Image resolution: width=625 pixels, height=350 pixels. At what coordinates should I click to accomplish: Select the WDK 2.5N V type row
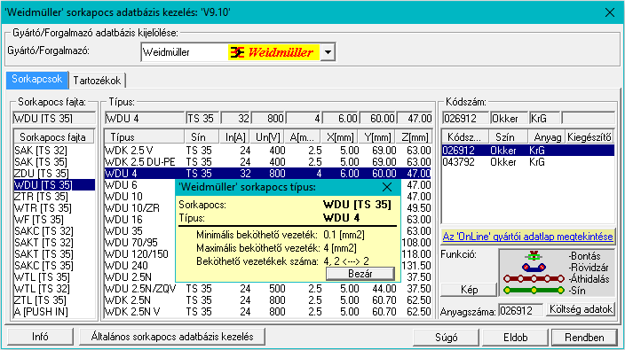click(x=268, y=312)
